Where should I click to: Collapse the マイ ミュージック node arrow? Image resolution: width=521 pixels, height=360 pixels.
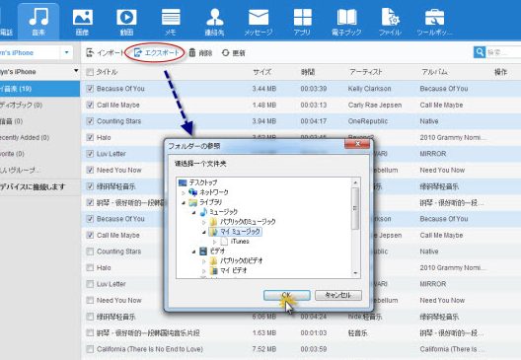[x=204, y=232]
